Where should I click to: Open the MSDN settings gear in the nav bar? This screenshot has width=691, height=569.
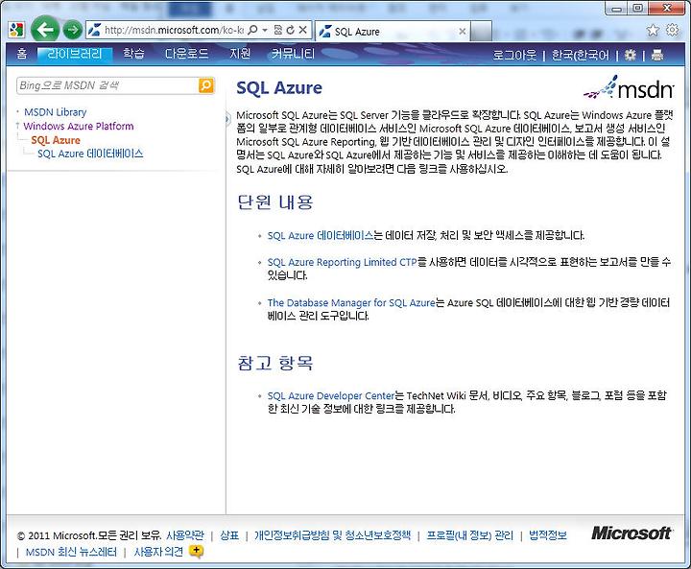(631, 55)
